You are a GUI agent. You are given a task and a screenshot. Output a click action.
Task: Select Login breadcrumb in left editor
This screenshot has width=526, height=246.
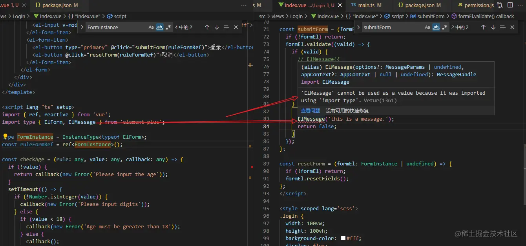tap(18, 17)
